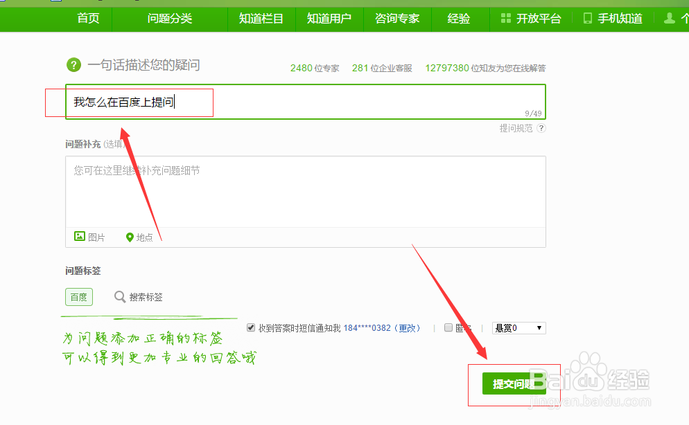689x425 pixels.
Task: Toggle the 匿名 anonymous checkbox
Action: [x=448, y=327]
